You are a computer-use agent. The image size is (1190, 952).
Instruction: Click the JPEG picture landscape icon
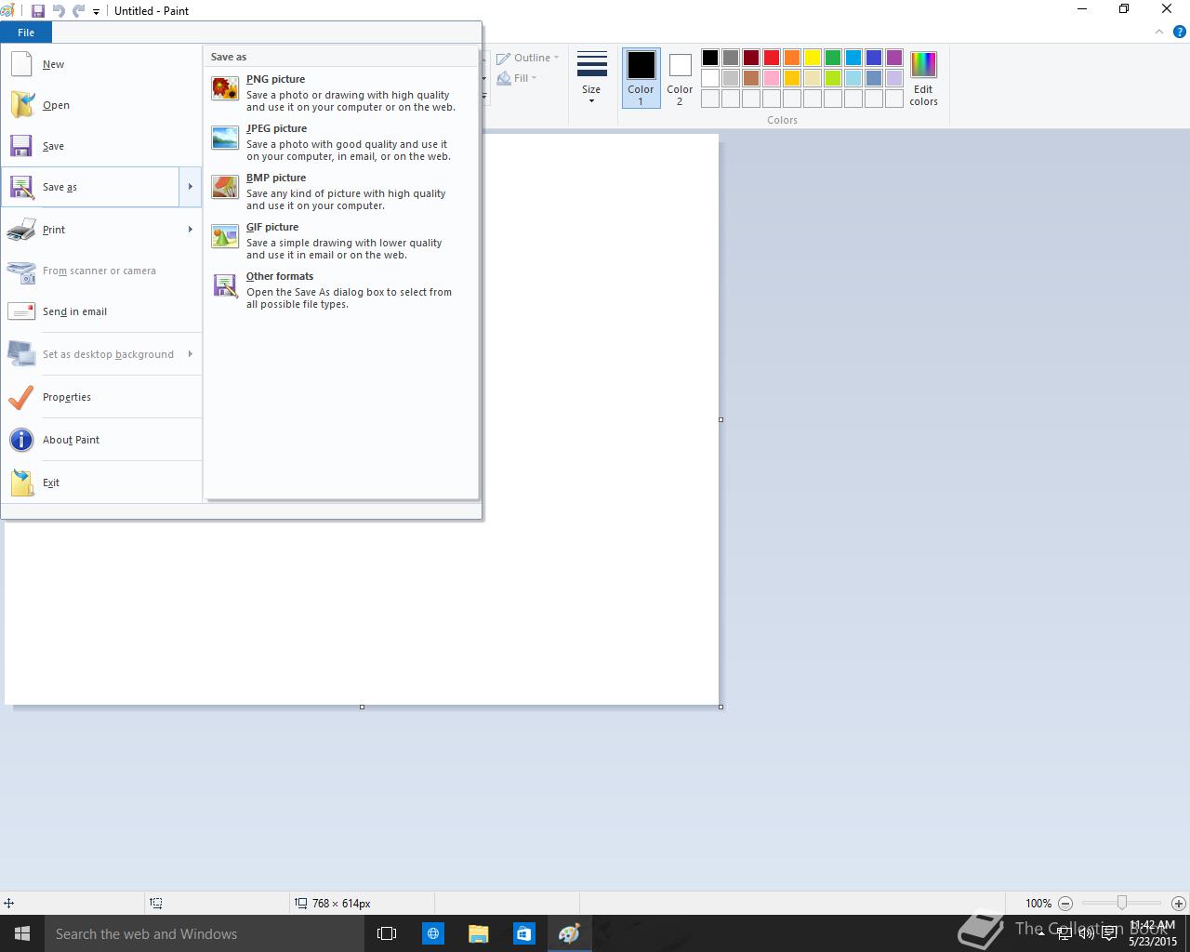(225, 138)
